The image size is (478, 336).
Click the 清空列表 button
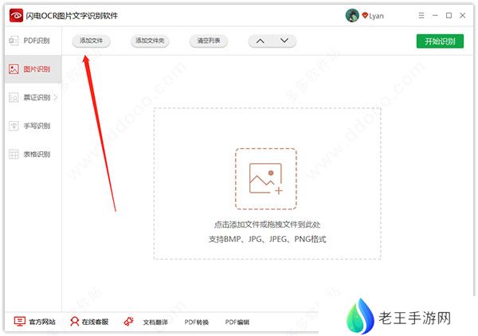pyautogui.click(x=209, y=41)
